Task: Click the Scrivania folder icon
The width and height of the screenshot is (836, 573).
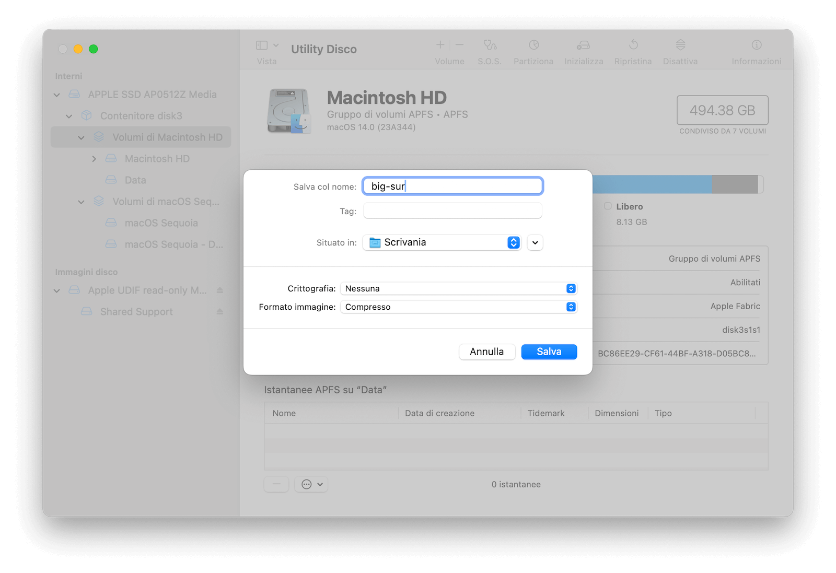Action: 375,242
